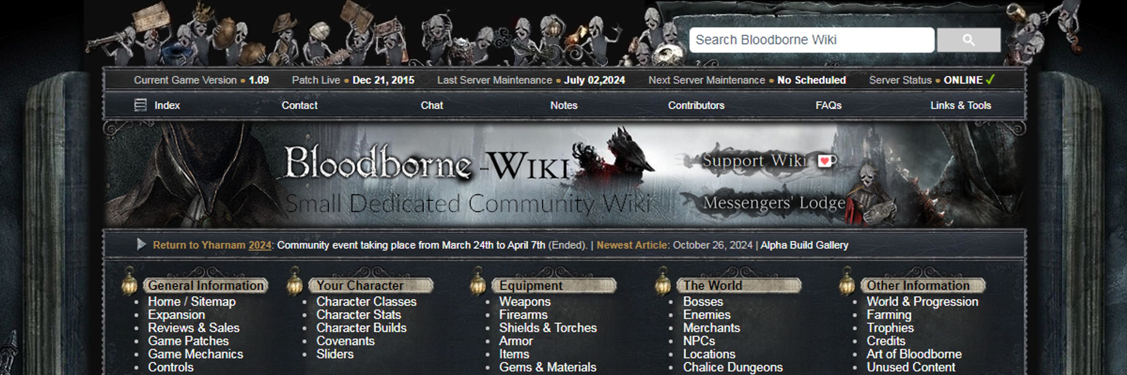Open the Links & Tools menu

[x=960, y=105]
